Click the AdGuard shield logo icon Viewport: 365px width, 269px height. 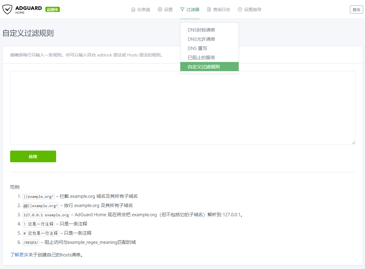(x=7, y=10)
